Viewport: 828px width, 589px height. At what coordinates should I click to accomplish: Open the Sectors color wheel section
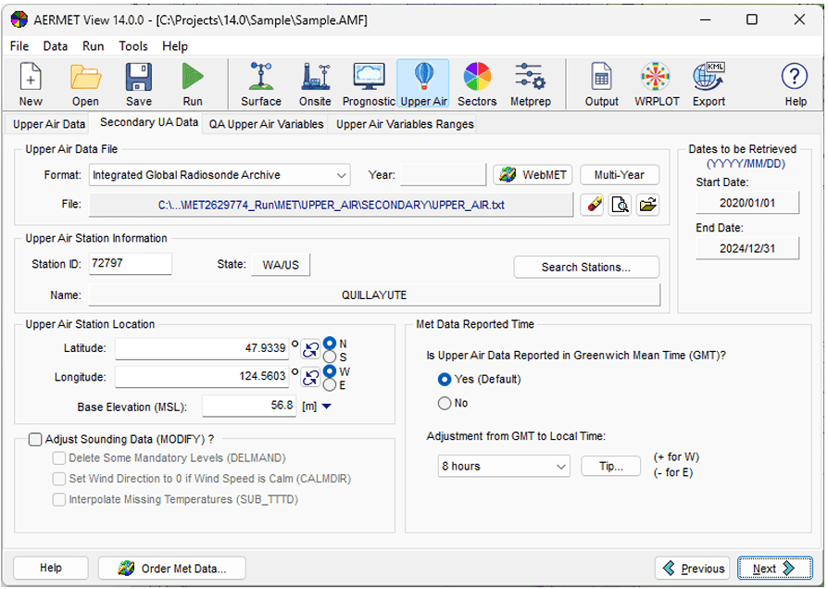[x=477, y=84]
